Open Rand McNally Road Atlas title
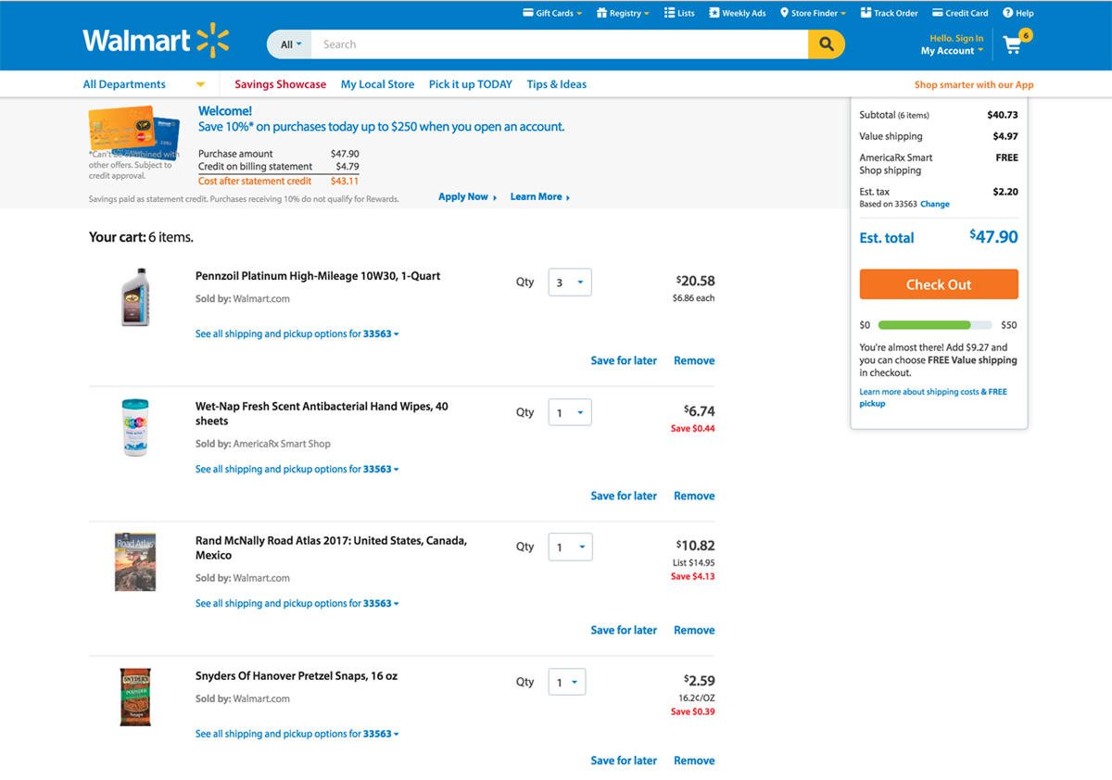The width and height of the screenshot is (1112, 780). [331, 547]
